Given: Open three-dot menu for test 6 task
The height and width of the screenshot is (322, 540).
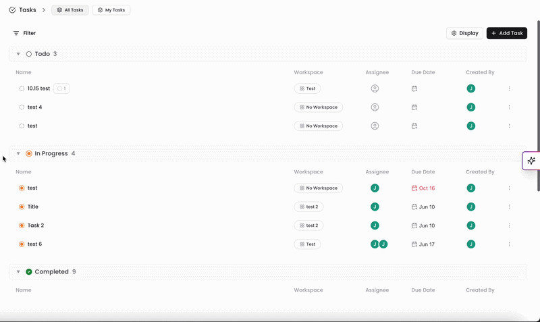Looking at the screenshot, I should pos(509,244).
